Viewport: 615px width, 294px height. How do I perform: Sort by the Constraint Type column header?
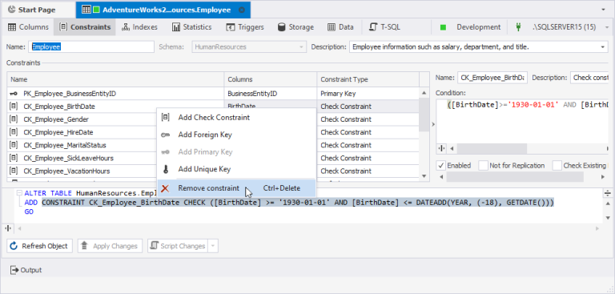[368, 79]
